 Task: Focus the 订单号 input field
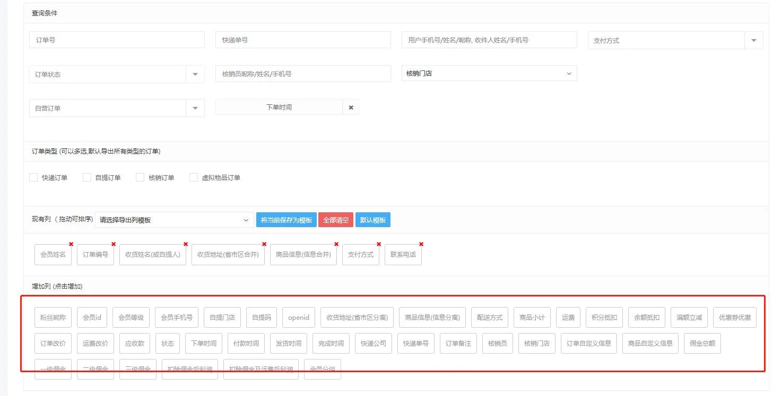(x=117, y=40)
